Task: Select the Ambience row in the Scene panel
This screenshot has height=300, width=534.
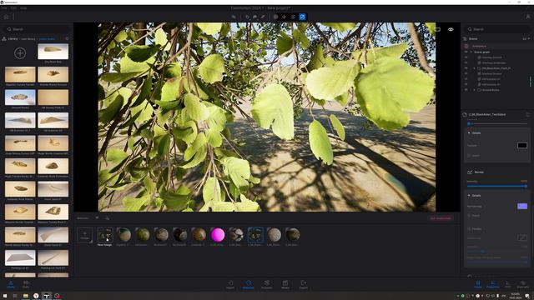Action: pyautogui.click(x=497, y=46)
